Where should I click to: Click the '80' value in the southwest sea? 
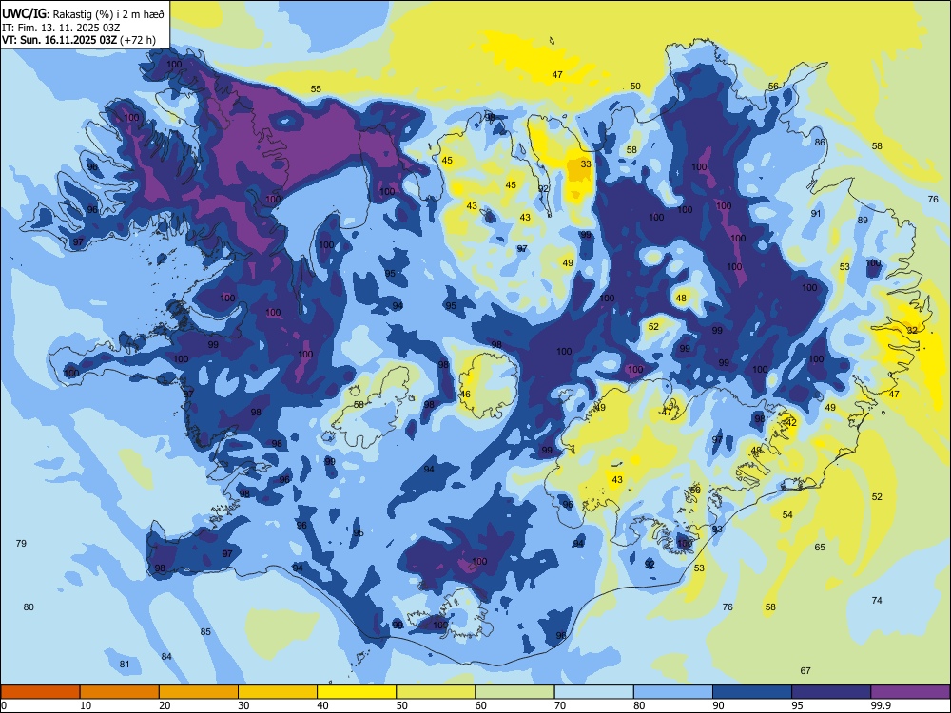pos(29,607)
